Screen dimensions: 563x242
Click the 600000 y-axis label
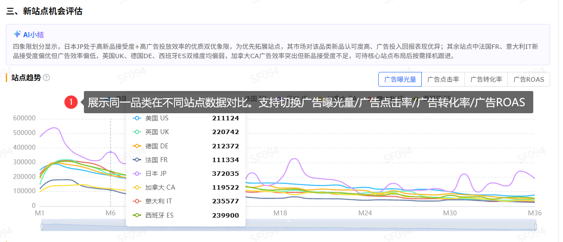point(24,118)
